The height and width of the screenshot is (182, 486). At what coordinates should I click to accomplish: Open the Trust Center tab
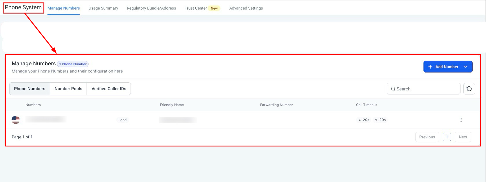196,8
